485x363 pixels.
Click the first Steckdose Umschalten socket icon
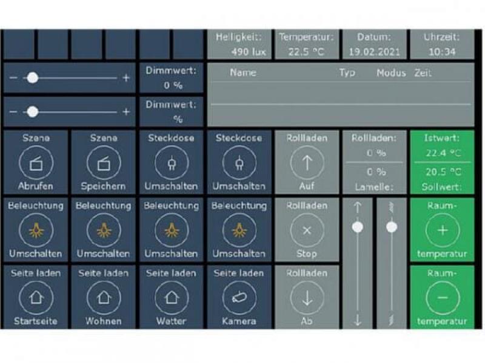(x=172, y=162)
